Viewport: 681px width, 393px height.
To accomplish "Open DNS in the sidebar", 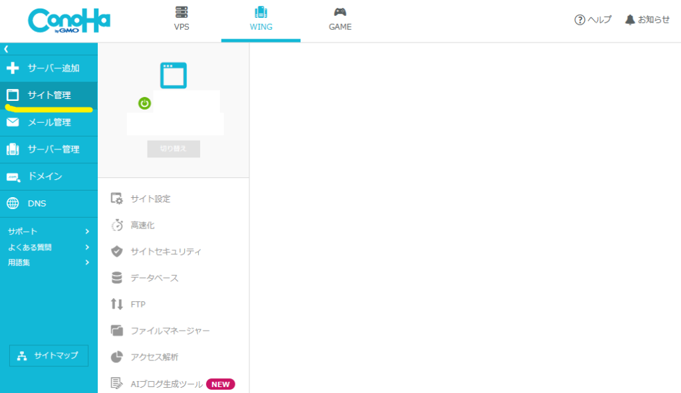I will click(x=49, y=203).
